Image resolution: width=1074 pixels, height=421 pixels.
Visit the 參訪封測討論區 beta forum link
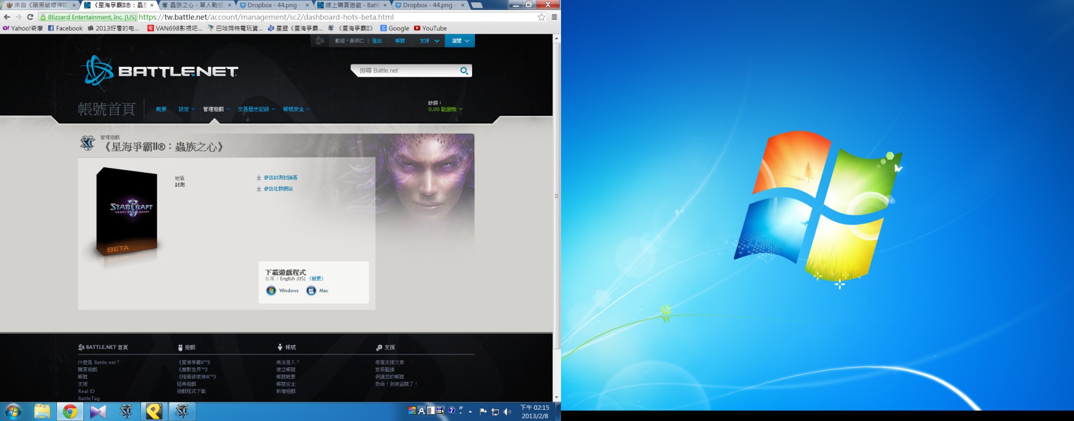[280, 177]
